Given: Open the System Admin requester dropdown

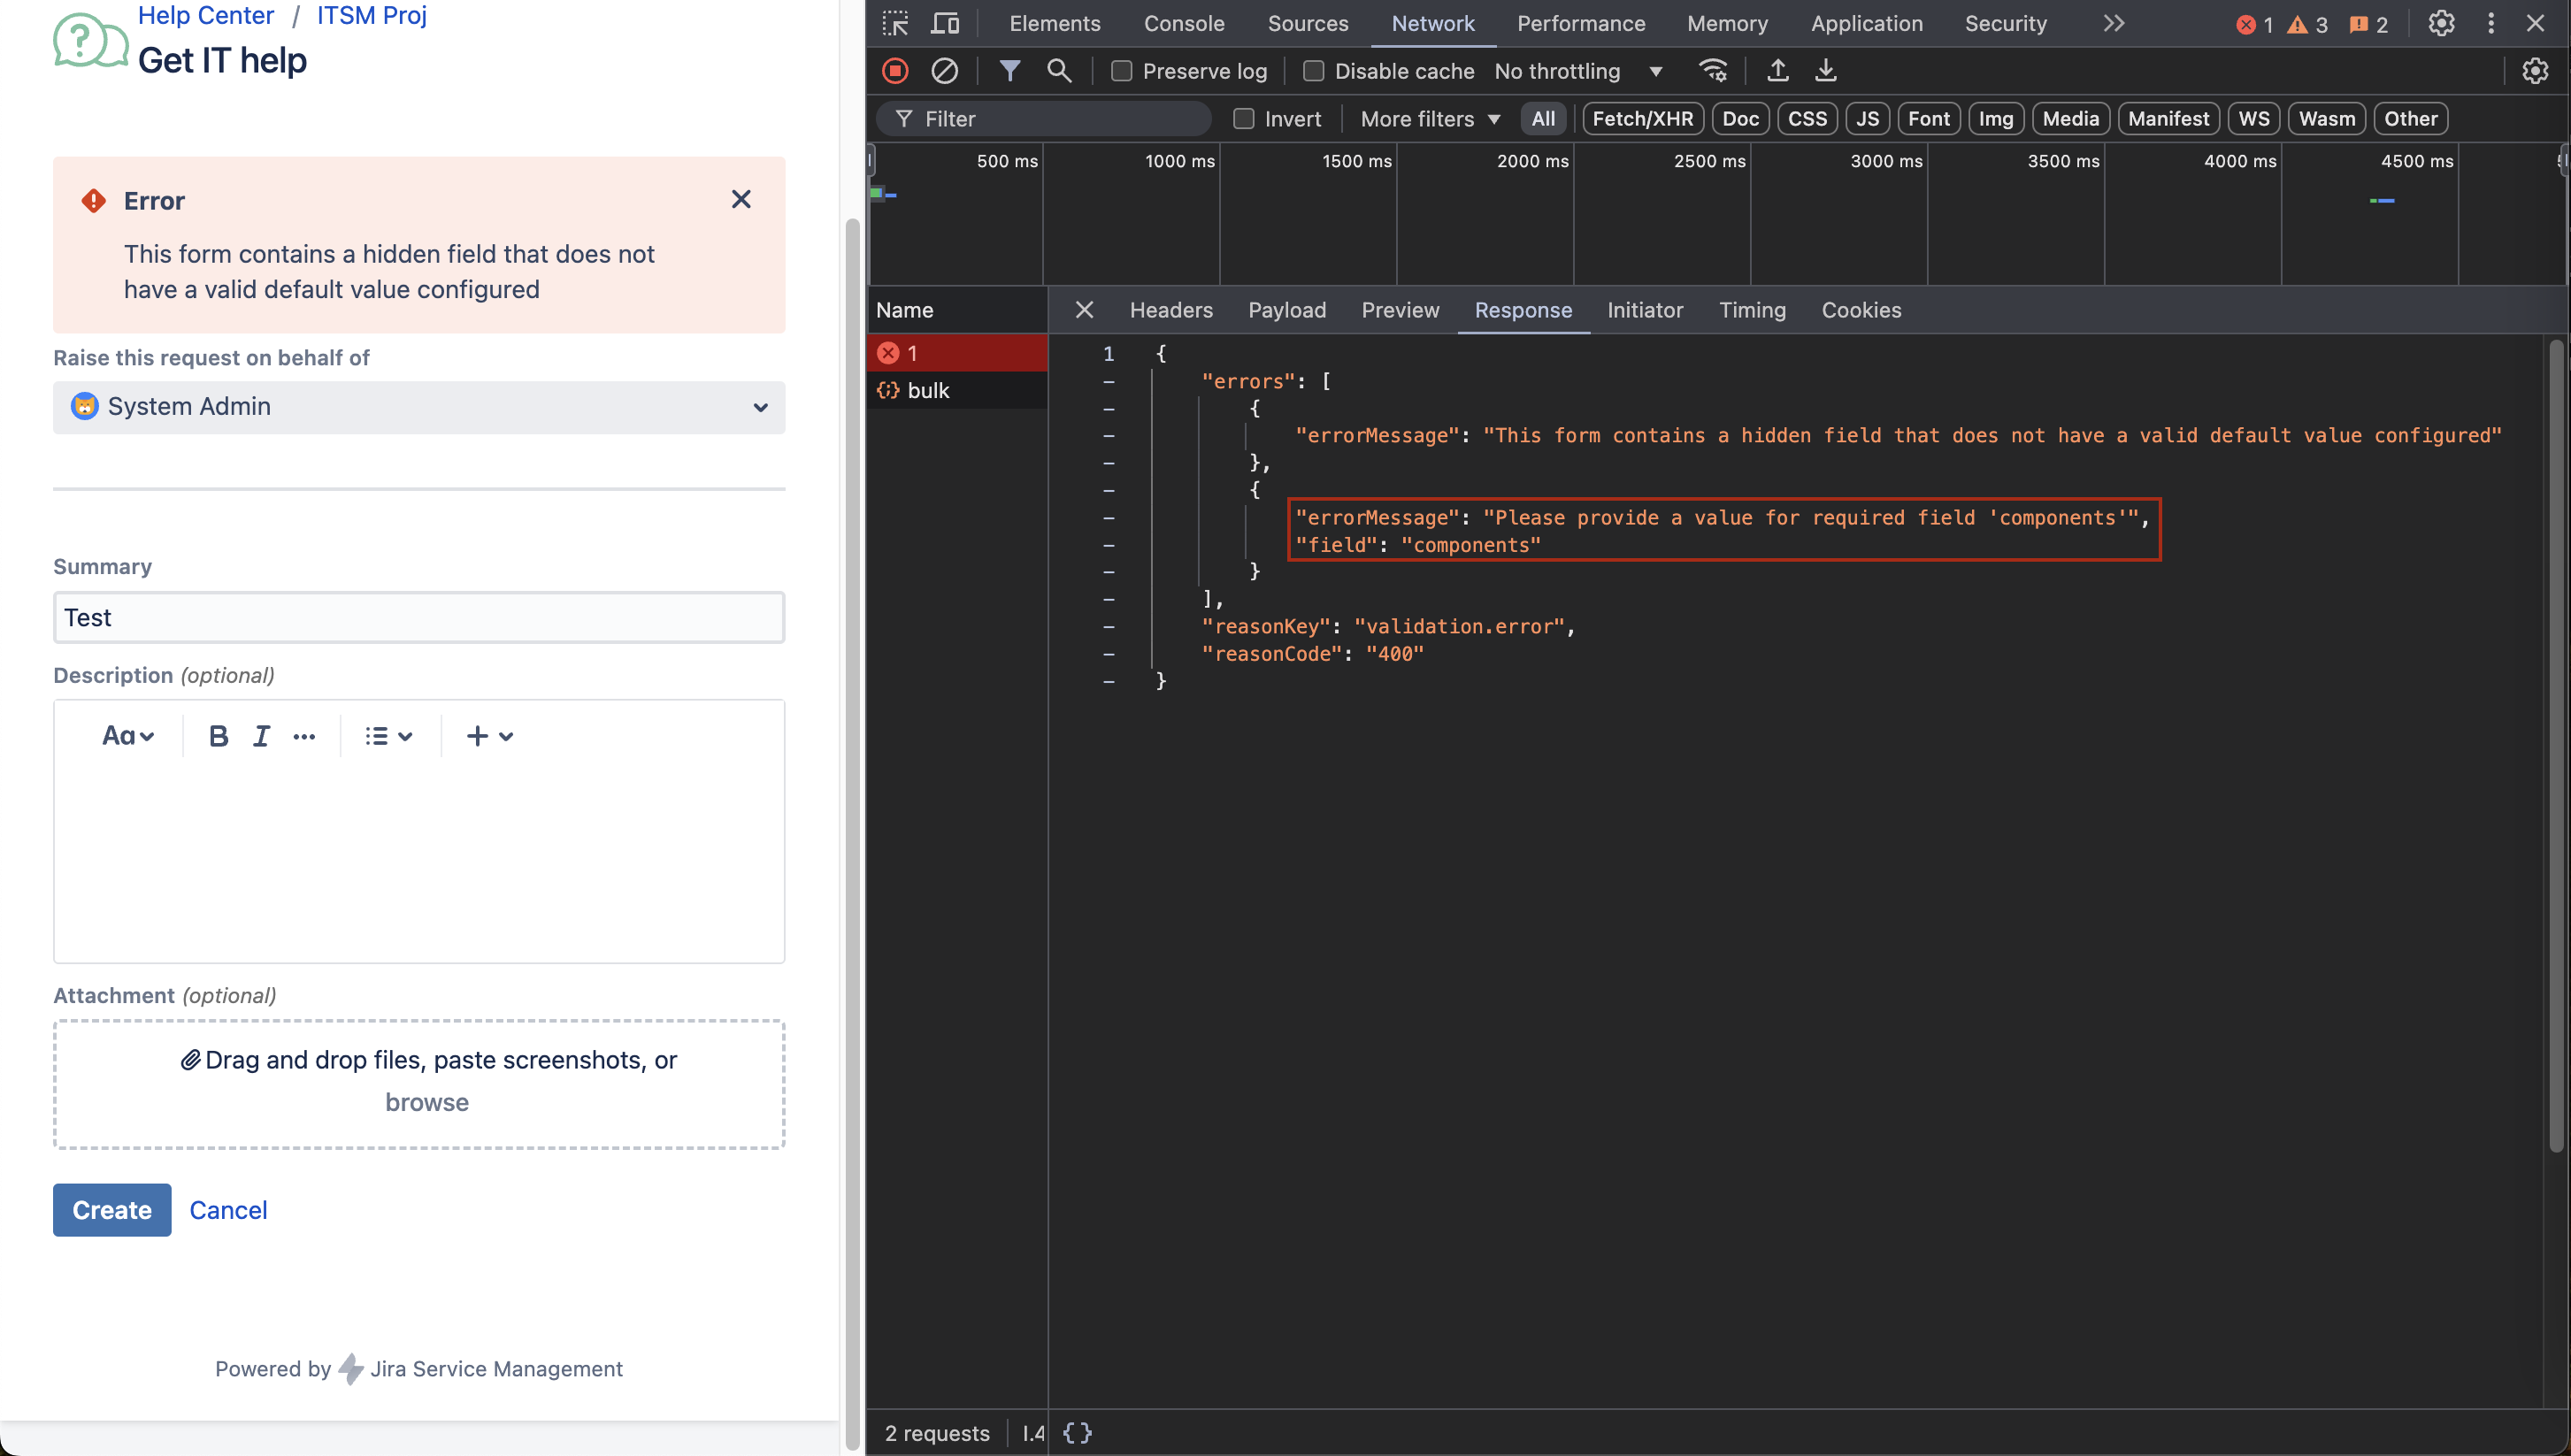Looking at the screenshot, I should (x=419, y=407).
